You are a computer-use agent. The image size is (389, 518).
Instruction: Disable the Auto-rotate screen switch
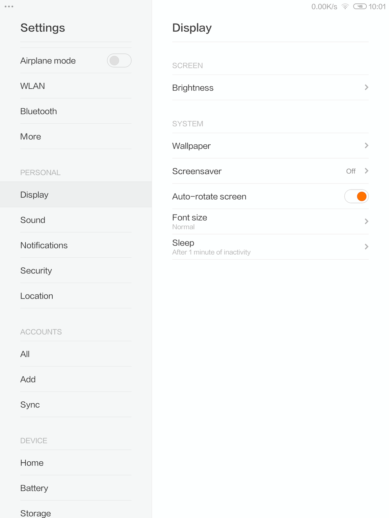[x=356, y=196]
